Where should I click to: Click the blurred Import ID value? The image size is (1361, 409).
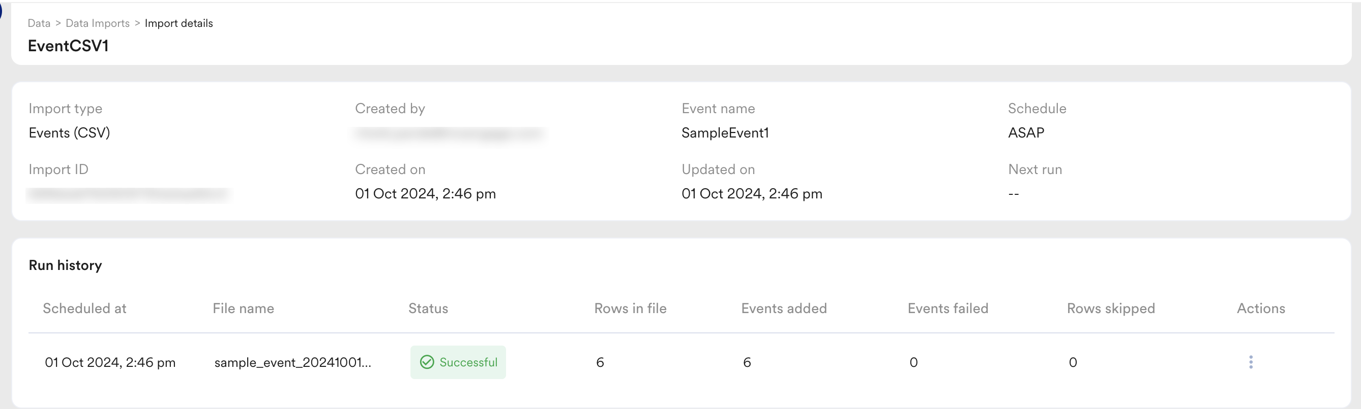[128, 194]
